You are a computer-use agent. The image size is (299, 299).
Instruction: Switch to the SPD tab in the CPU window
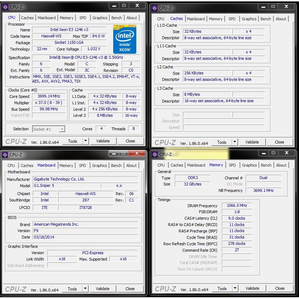click(83, 17)
